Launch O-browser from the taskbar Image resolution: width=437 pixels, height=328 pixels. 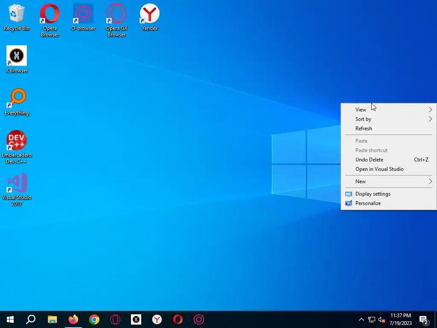(x=199, y=319)
